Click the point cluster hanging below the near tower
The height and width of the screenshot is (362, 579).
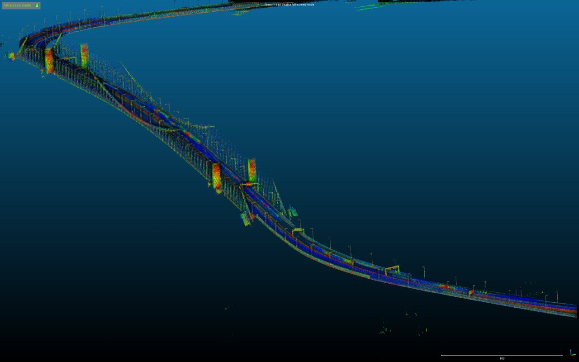pyautogui.click(x=246, y=219)
